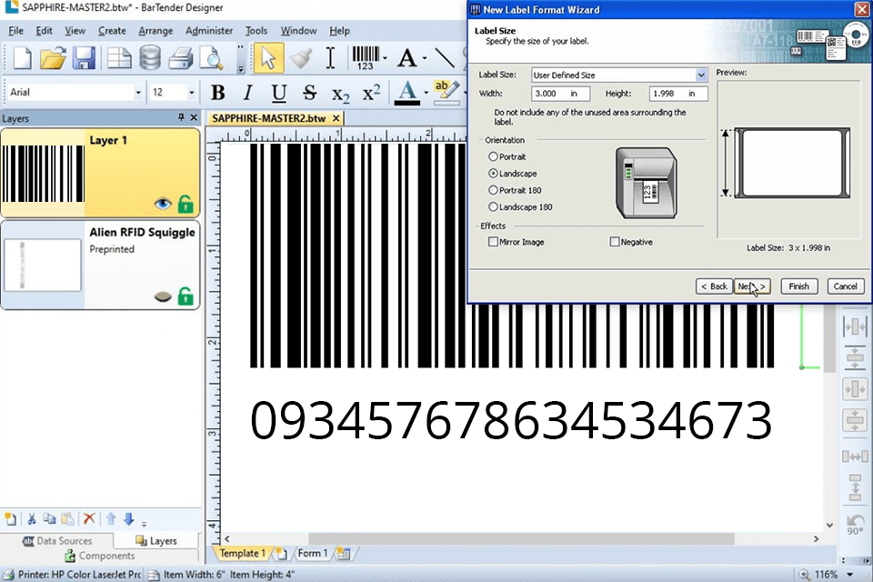Click the format painter brush icon
Image resolution: width=873 pixels, height=582 pixels.
pos(301,58)
